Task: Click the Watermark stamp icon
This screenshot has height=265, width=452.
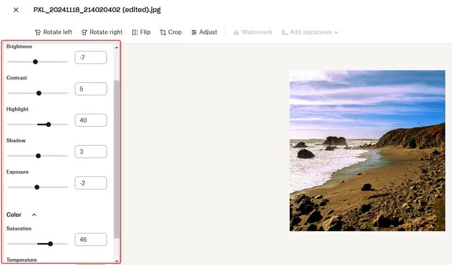Action: click(x=236, y=32)
